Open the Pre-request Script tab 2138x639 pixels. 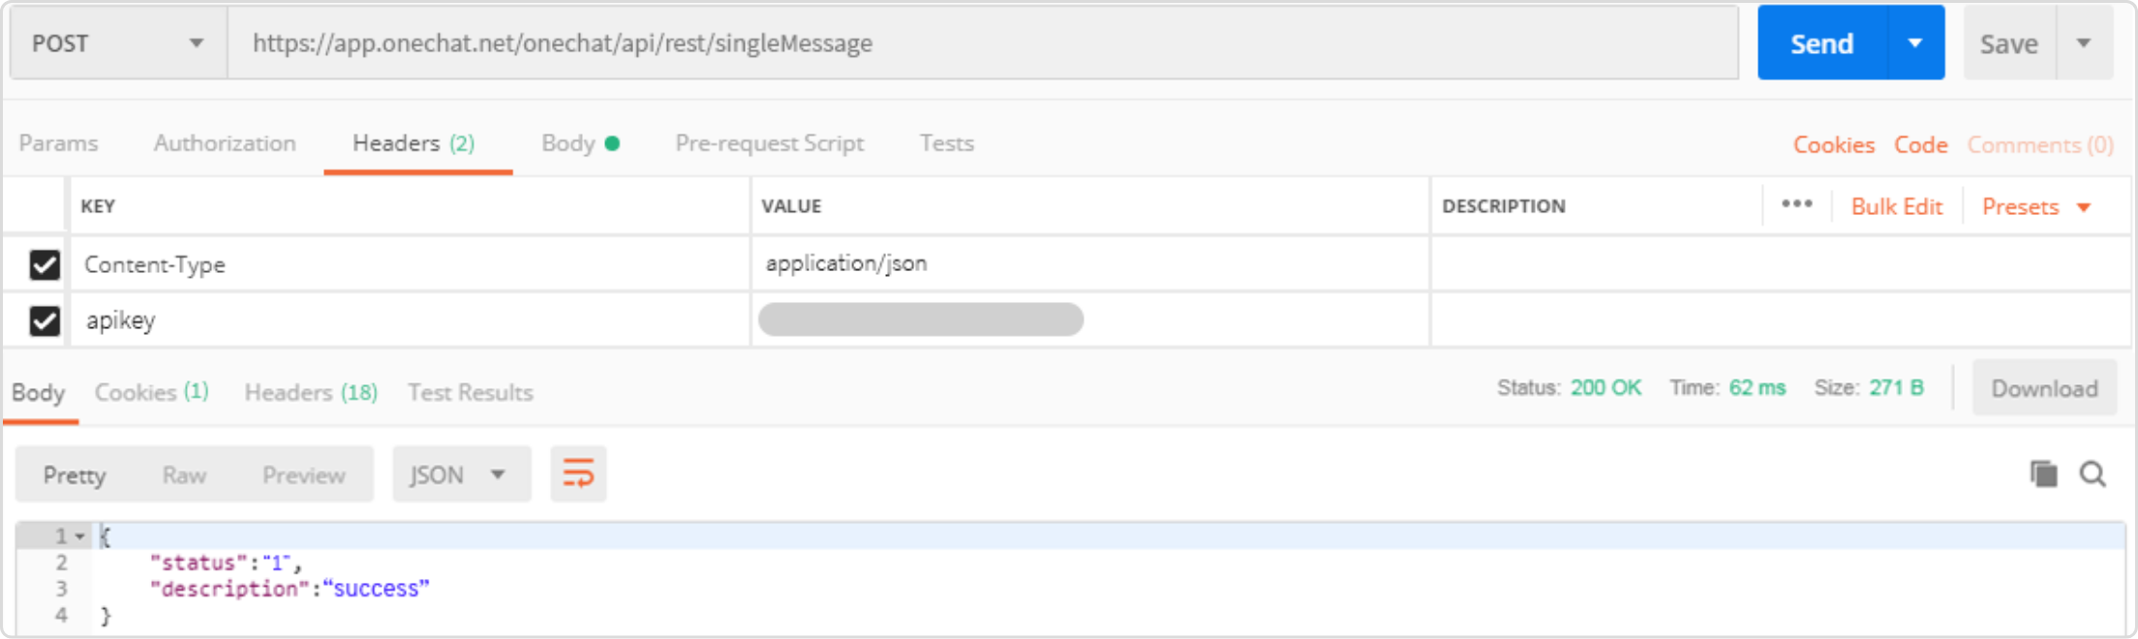click(x=770, y=143)
